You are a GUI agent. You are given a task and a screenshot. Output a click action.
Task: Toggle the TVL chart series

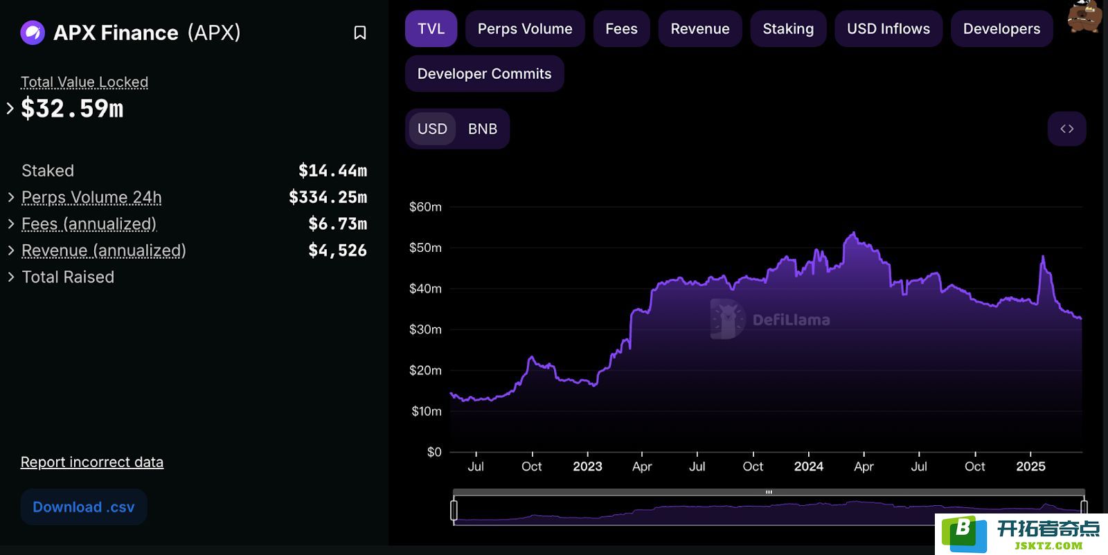tap(431, 28)
